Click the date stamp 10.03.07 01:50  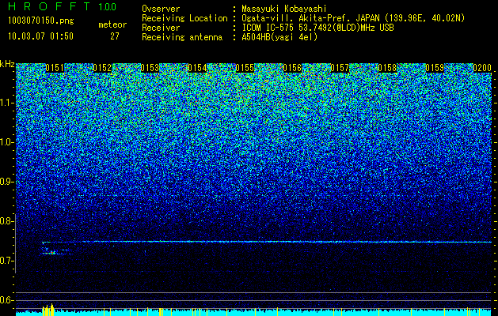40,36
